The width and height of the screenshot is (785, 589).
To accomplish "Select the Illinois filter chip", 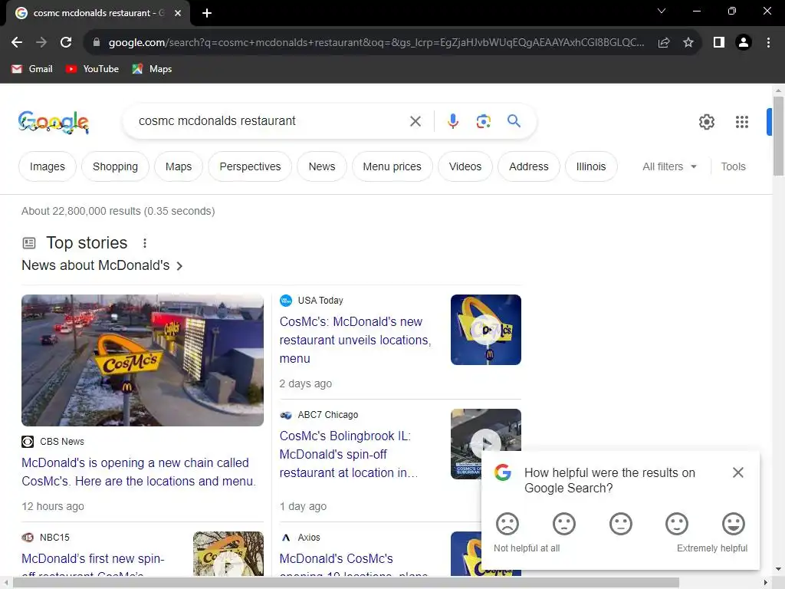I will pos(591,166).
